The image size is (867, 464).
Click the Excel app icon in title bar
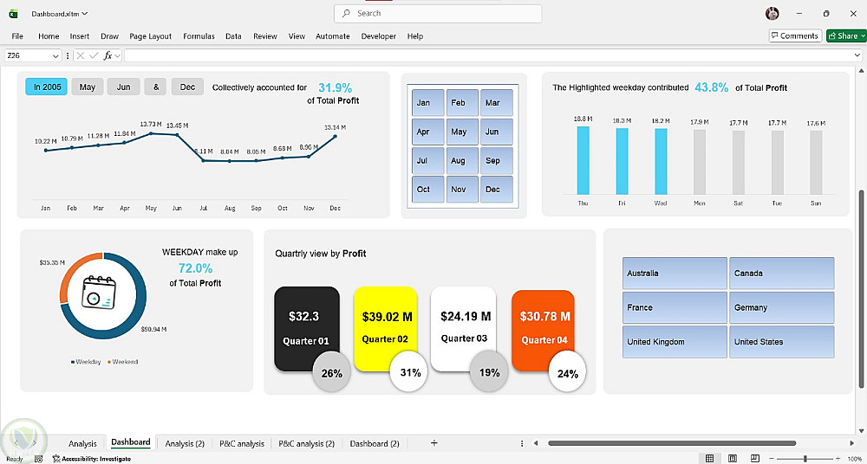point(13,14)
